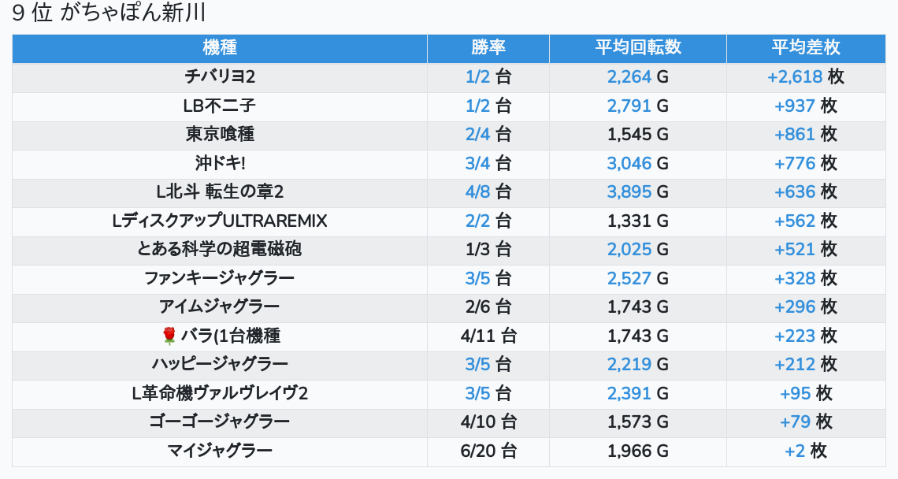Click the 平均差枚 column header
898x479 pixels.
(806, 47)
